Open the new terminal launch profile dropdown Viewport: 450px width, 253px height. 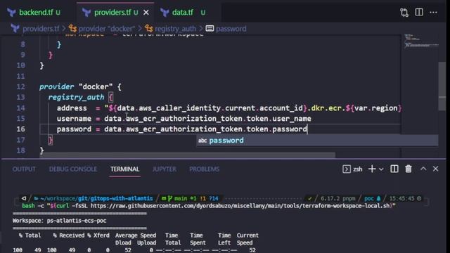[381, 169]
